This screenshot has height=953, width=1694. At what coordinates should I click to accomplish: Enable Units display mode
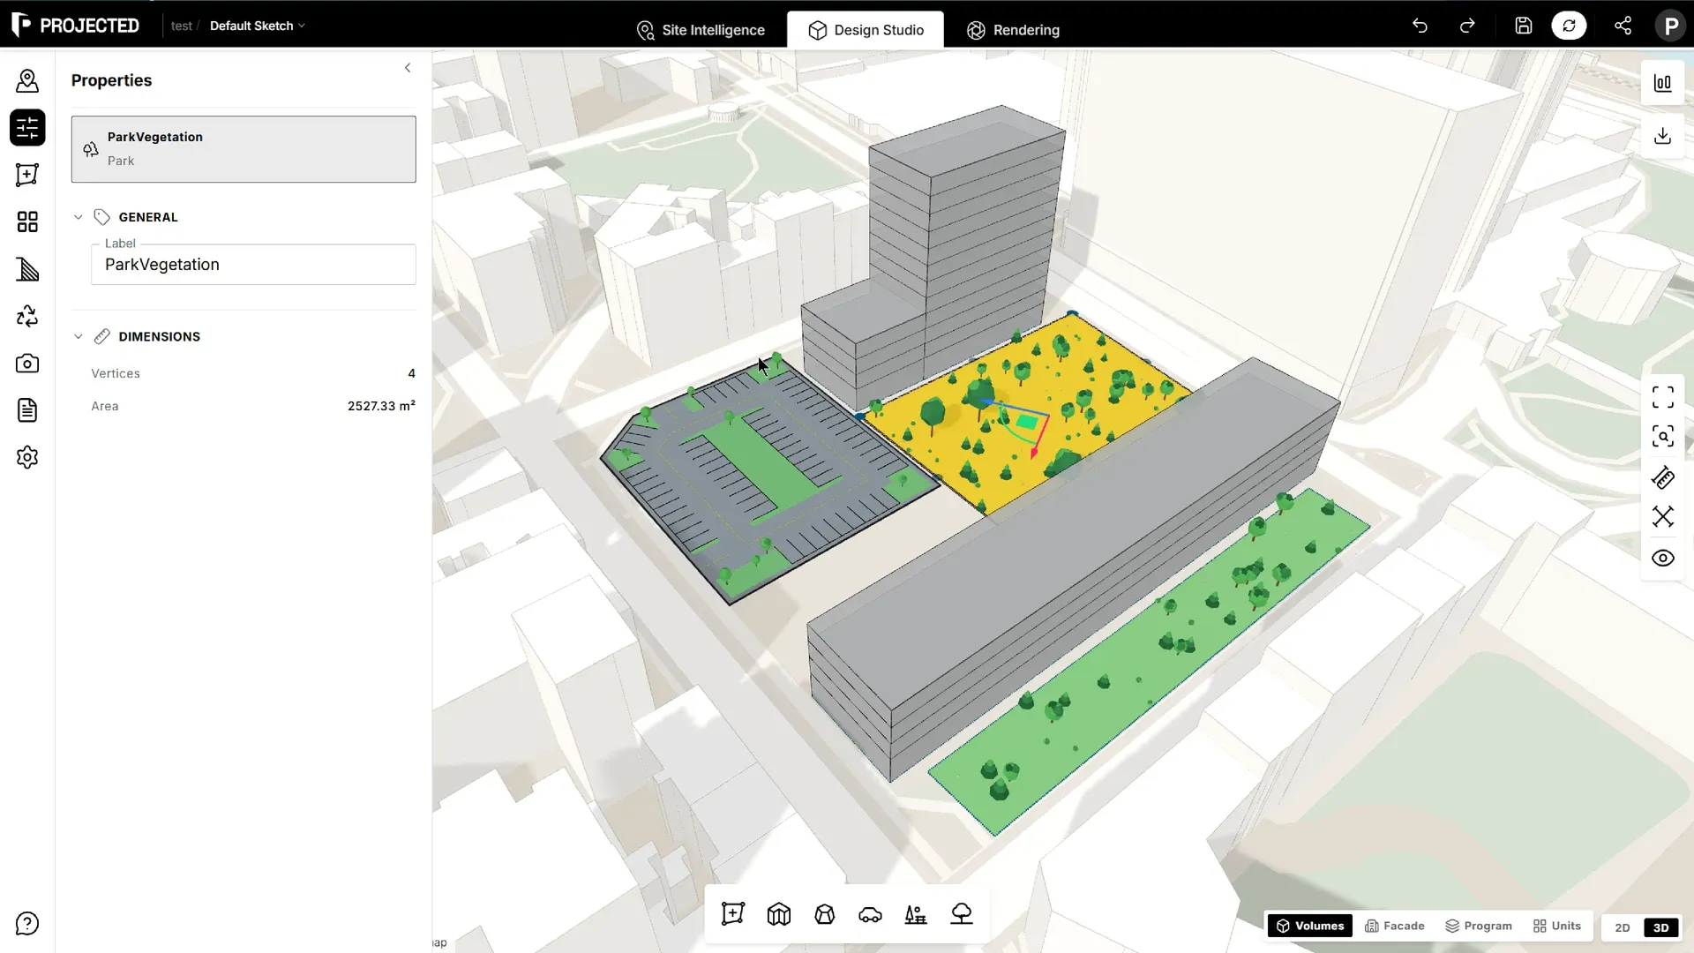1557,926
